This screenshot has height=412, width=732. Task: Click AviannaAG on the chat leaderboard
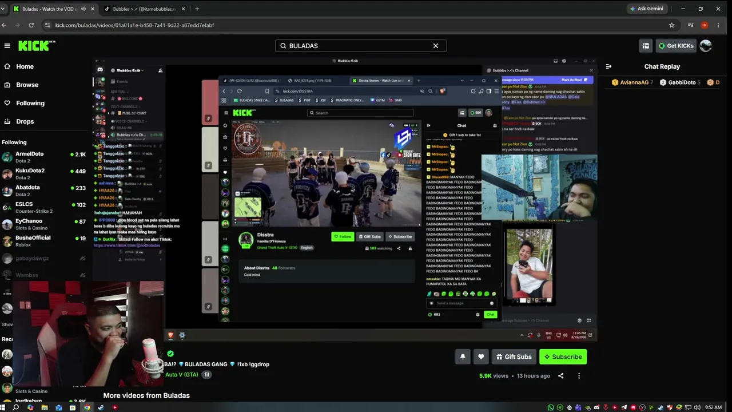click(x=632, y=82)
